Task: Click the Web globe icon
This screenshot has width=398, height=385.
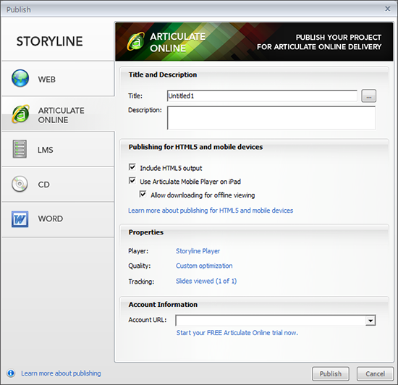Action: [20, 78]
